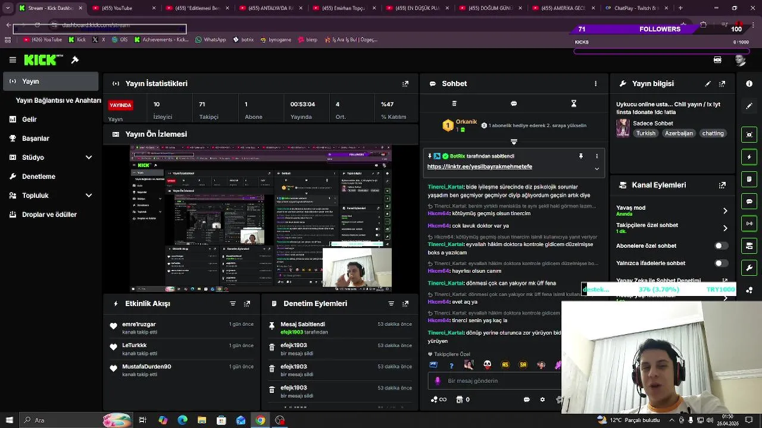Image resolution: width=762 pixels, height=428 pixels.
Task: Open Yavaş mod options arrow
Action: coord(725,211)
